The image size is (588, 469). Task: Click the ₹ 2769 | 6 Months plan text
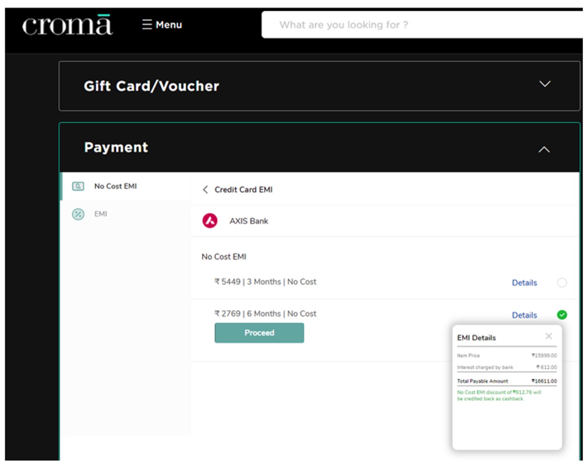click(x=265, y=314)
